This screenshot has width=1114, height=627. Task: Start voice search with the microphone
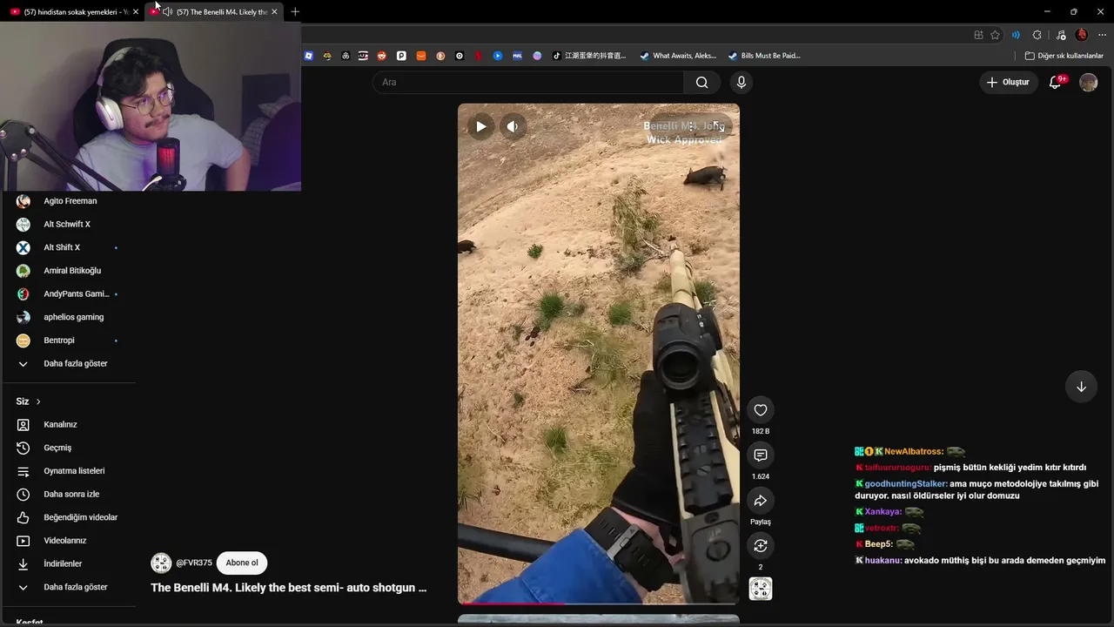[742, 82]
